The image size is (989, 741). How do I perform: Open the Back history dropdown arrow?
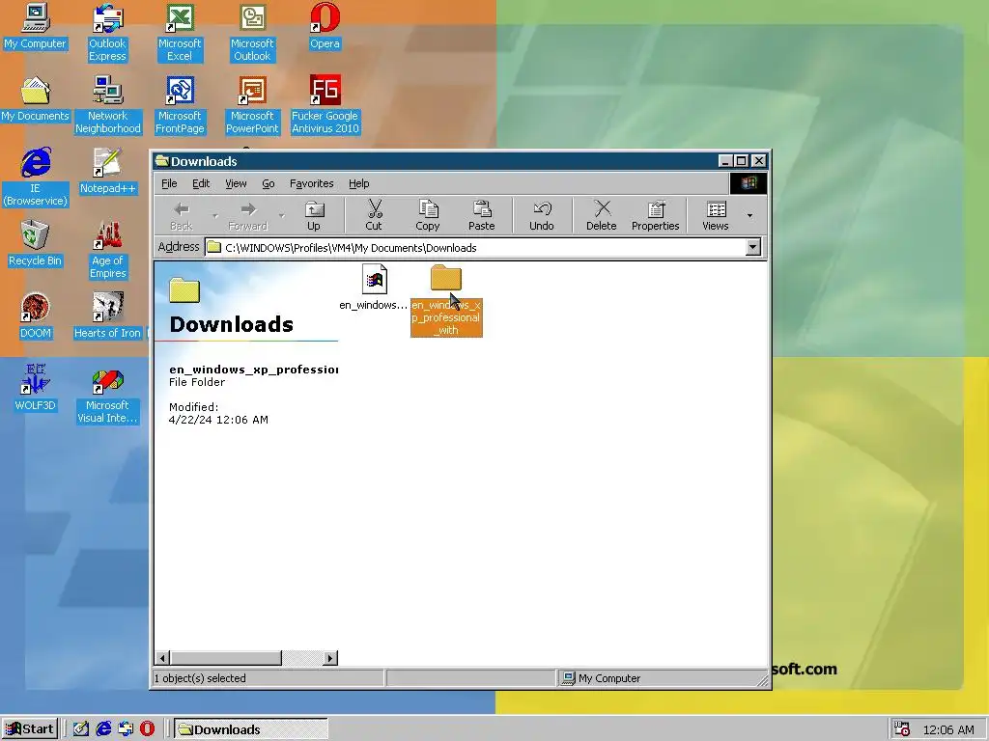215,215
